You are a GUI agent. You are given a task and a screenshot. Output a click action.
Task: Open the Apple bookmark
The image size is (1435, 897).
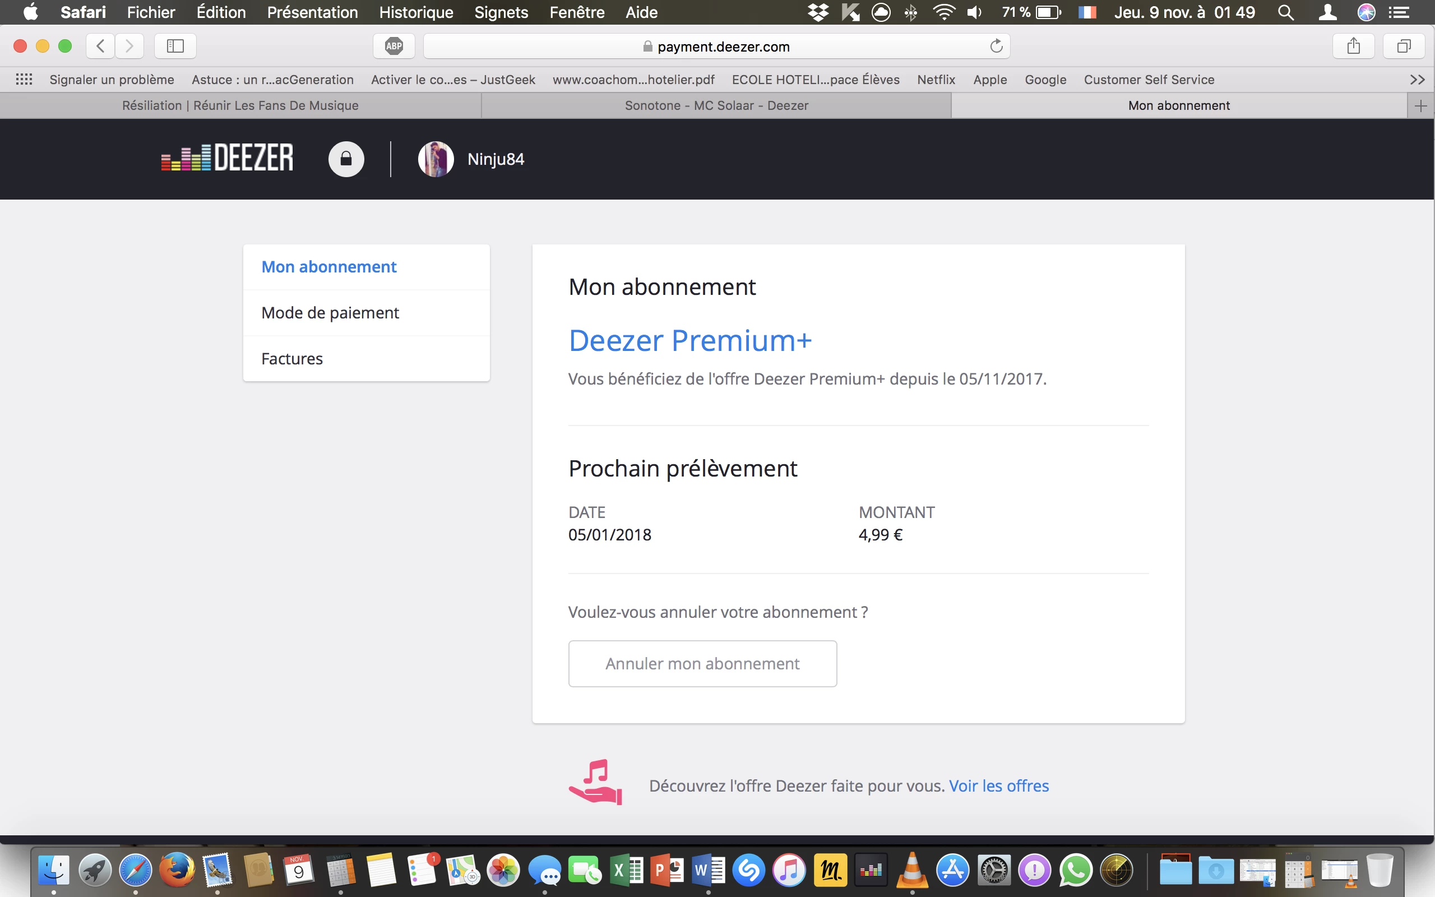pyautogui.click(x=990, y=80)
